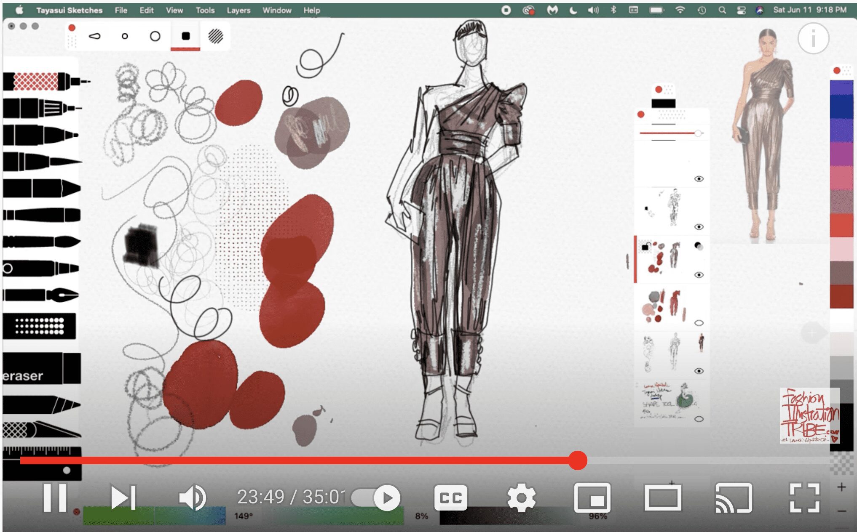857x532 pixels.
Task: Open the Tools menu
Action: coord(205,10)
